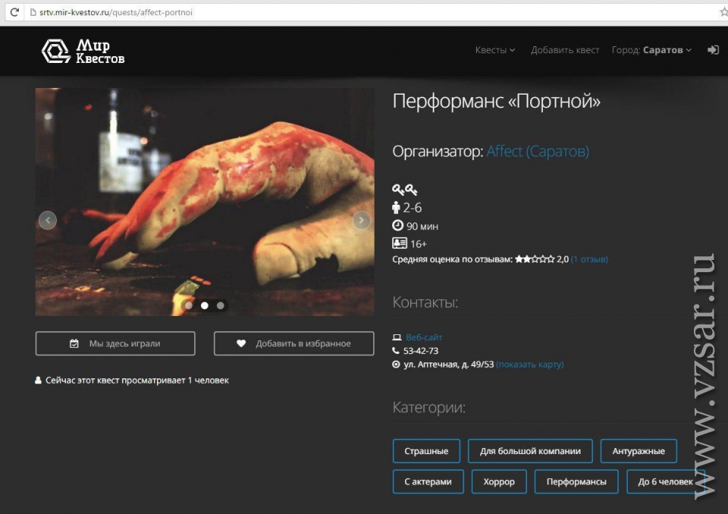Open the 1 отзыв reviews link
The height and width of the screenshot is (514, 728).
point(589,259)
